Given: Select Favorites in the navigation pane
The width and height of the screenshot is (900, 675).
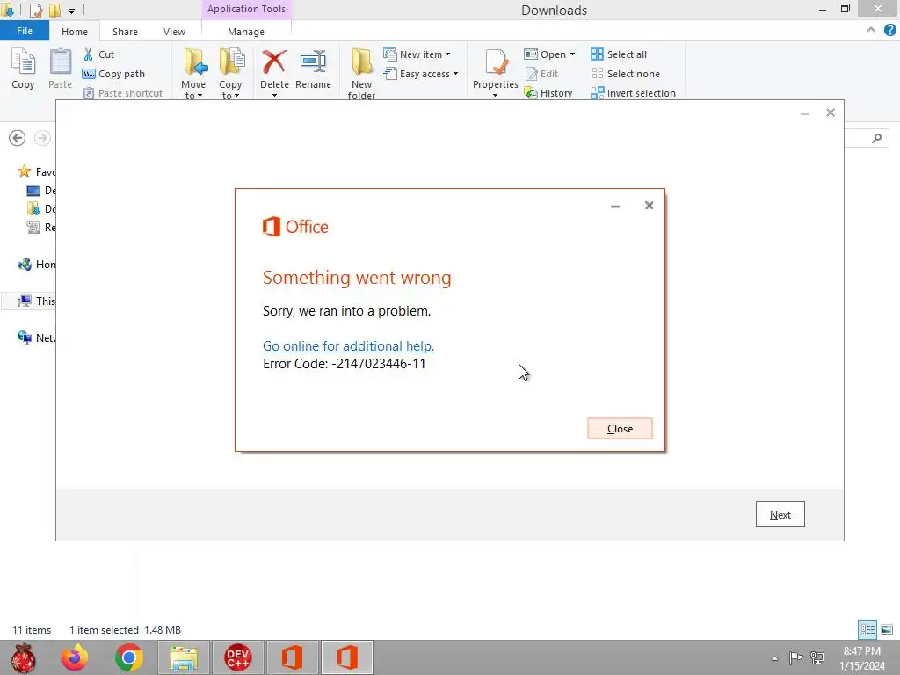Looking at the screenshot, I should click(x=36, y=171).
